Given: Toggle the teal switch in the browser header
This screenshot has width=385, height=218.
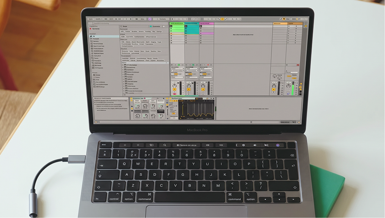Looking at the screenshot, I should (151, 26).
